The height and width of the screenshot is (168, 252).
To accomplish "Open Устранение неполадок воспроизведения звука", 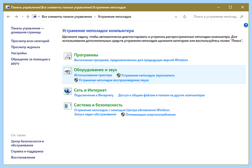I will tap(114, 80).
